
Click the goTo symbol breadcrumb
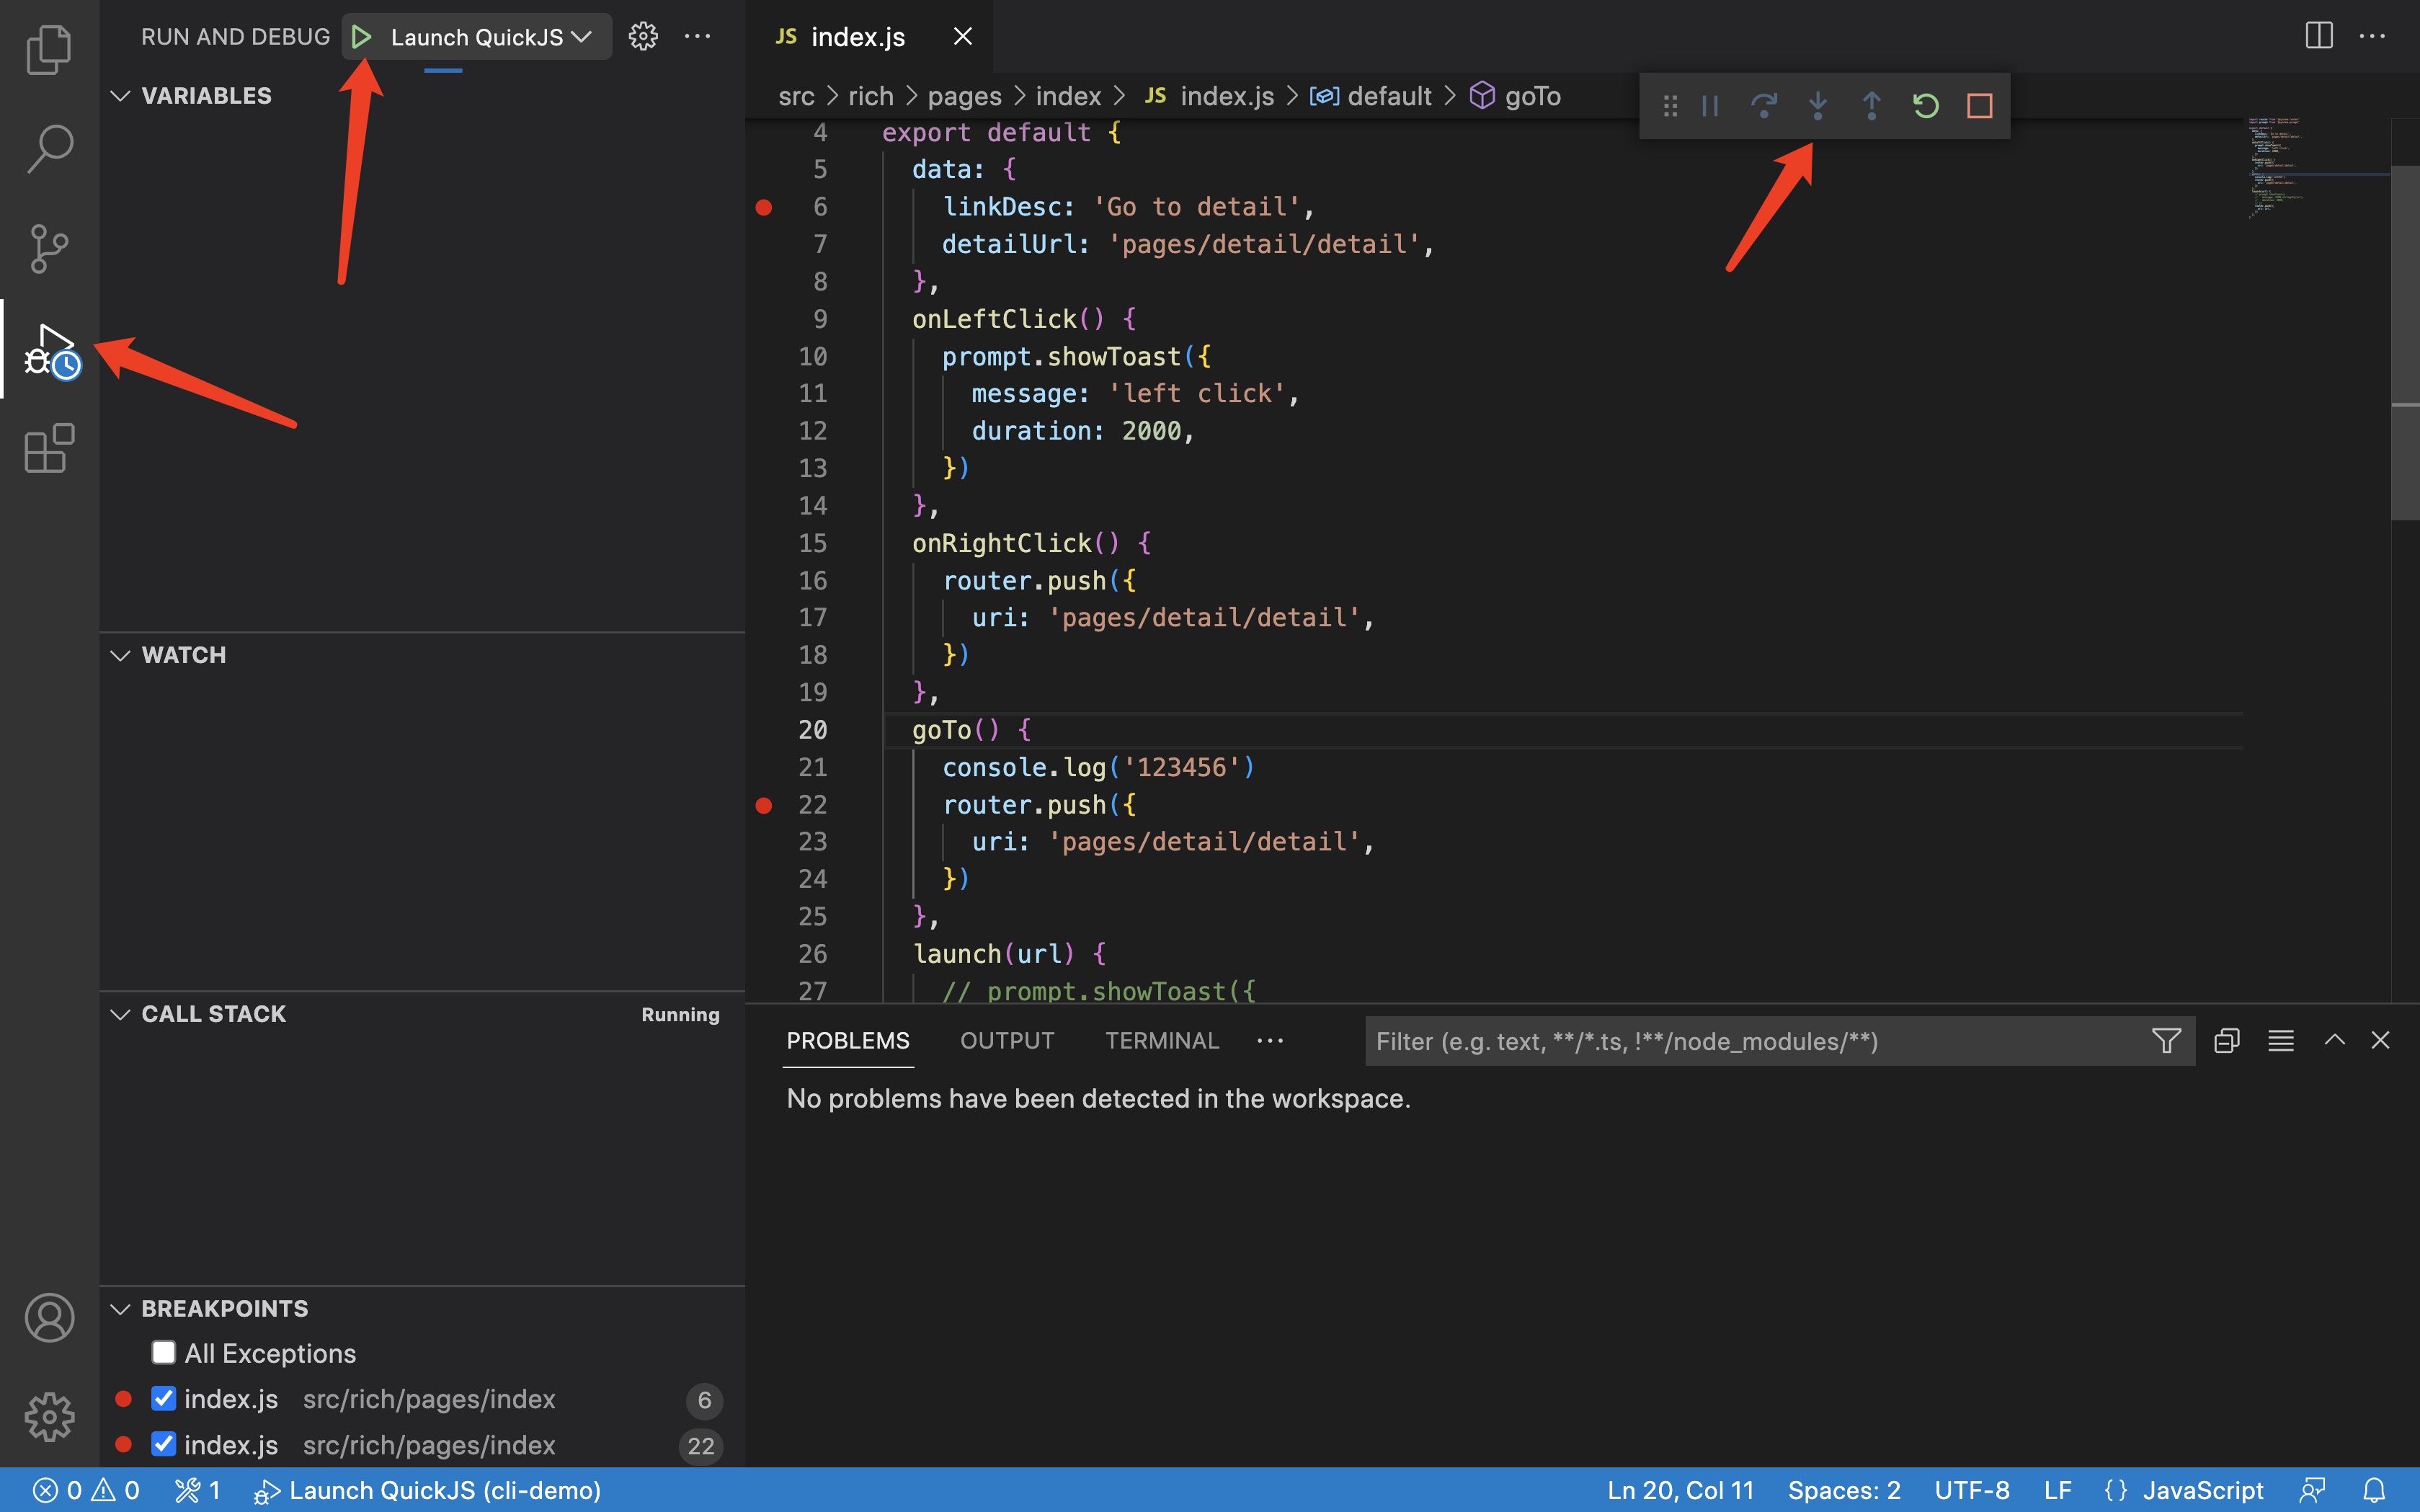tap(1515, 96)
